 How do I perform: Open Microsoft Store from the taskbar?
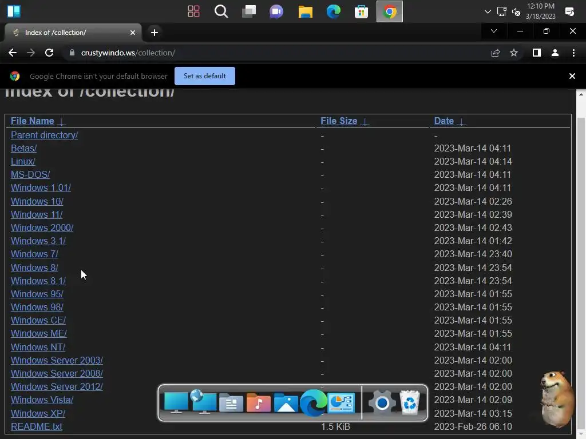coord(362,11)
